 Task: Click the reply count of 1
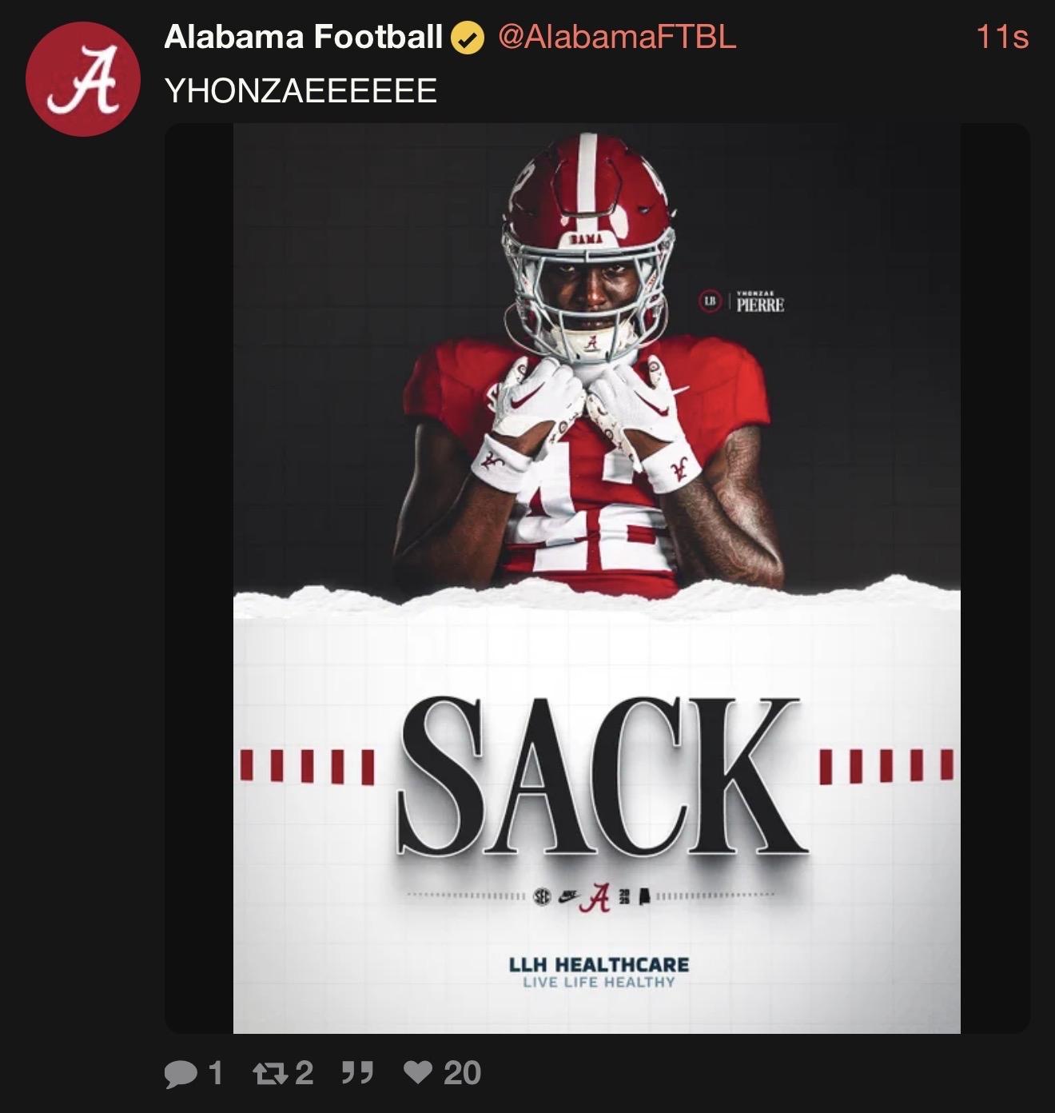coord(215,1073)
